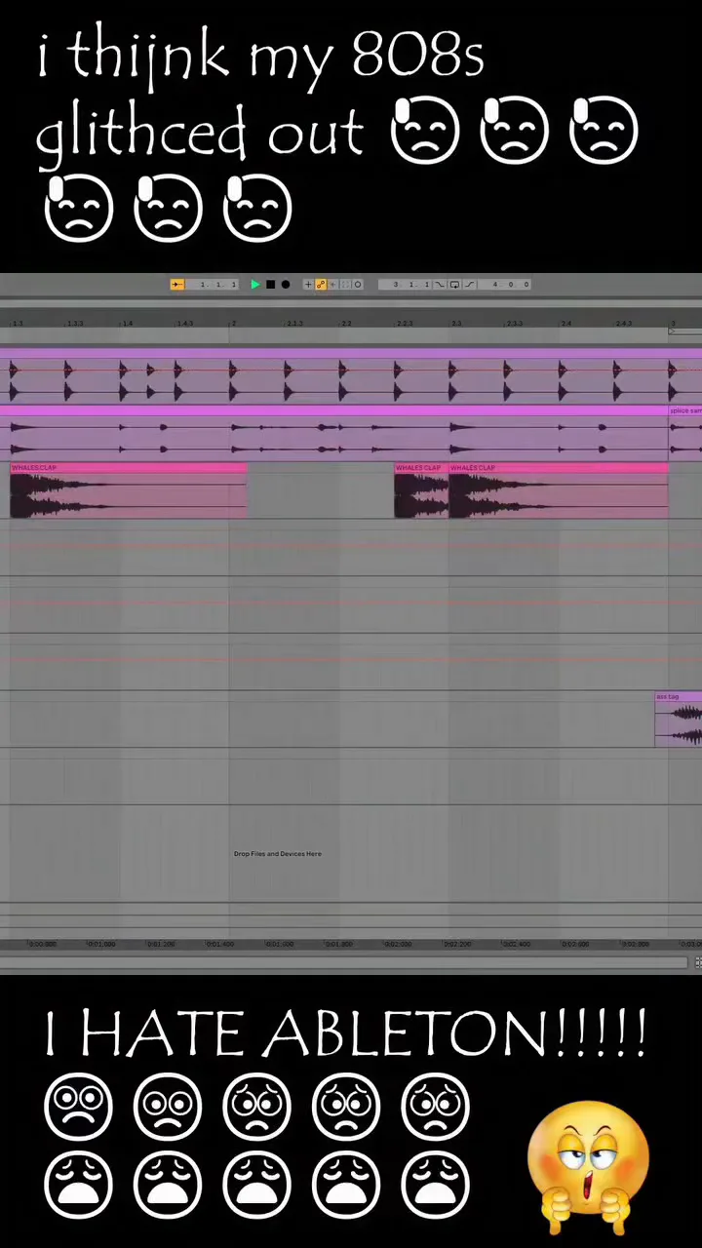The image size is (702, 1248).
Task: Select the last WHALES CLAP clip
Action: 559,490
